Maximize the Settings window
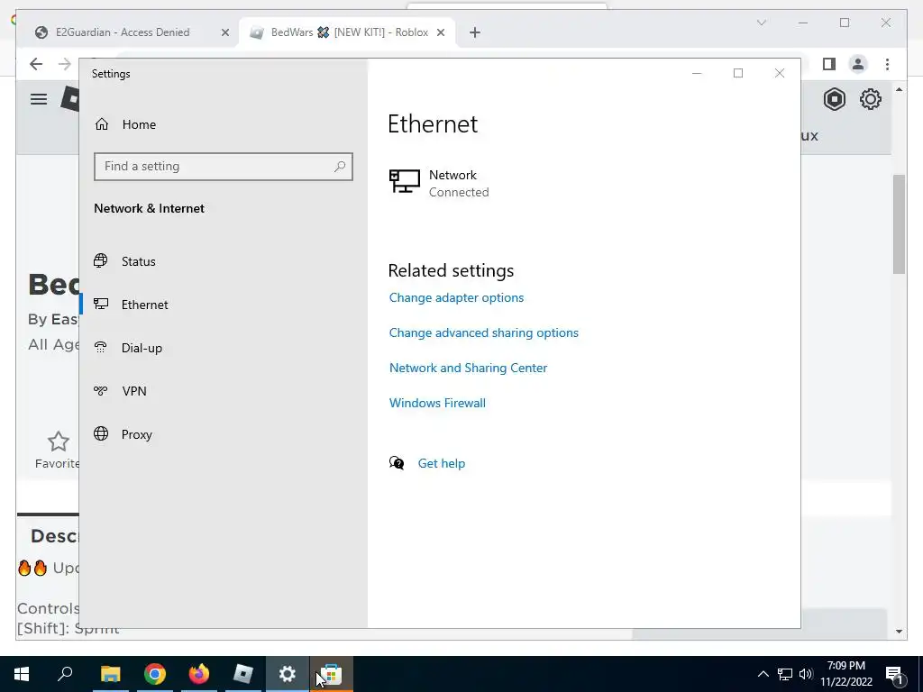The height and width of the screenshot is (692, 923). [x=738, y=73]
